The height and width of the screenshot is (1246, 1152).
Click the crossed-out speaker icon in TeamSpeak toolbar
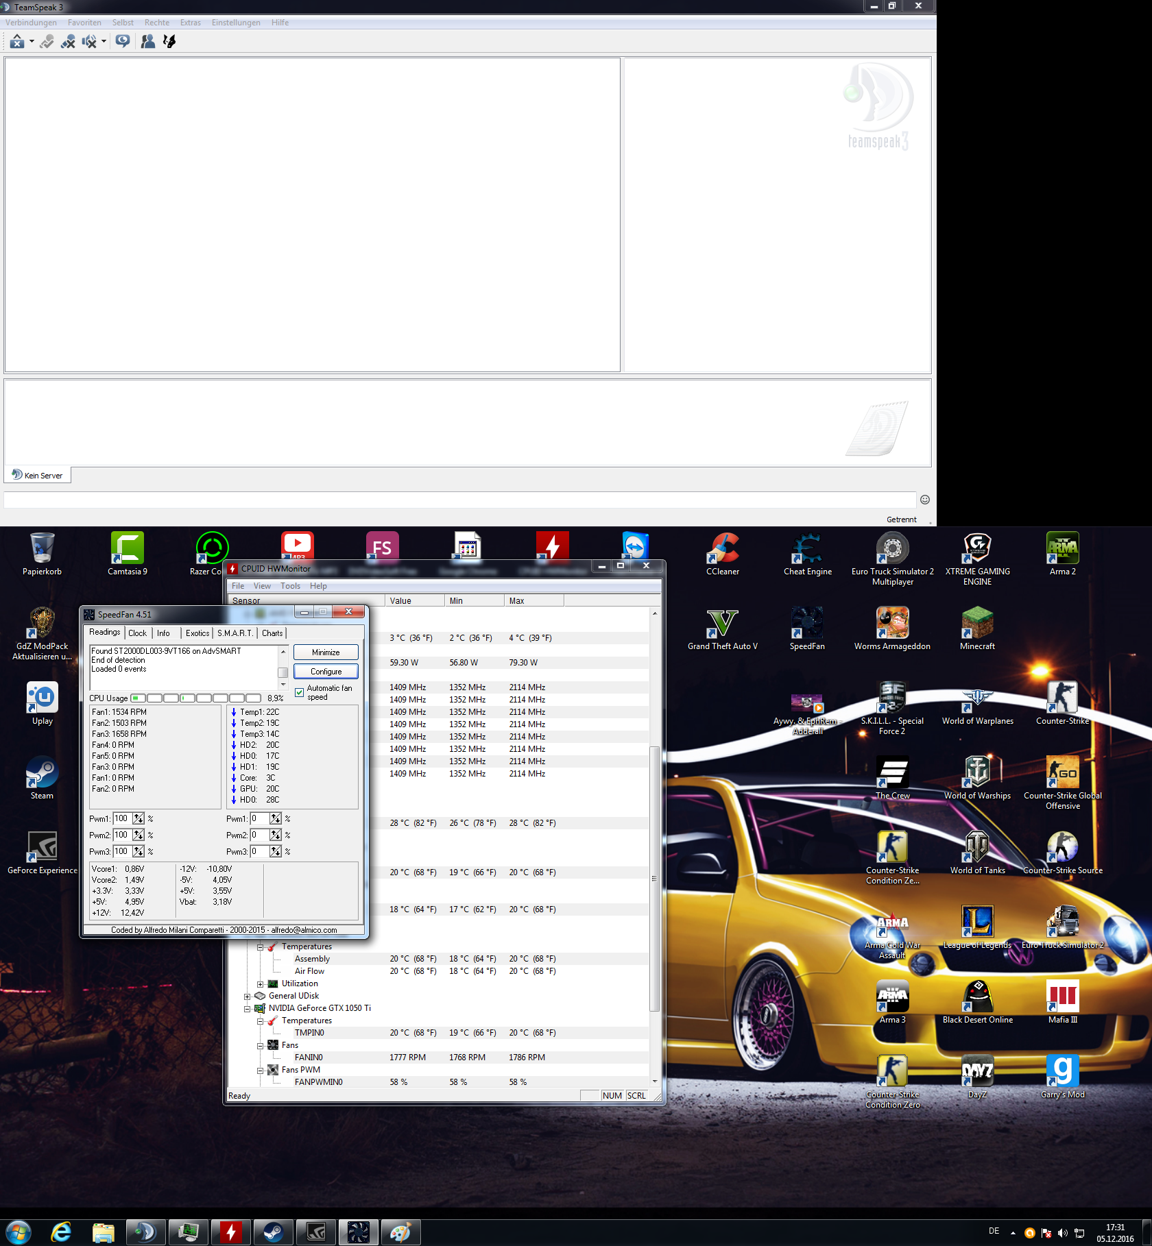pyautogui.click(x=89, y=42)
